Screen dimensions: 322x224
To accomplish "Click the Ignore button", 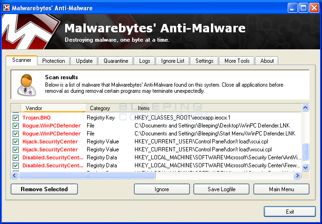I will click(162, 189).
